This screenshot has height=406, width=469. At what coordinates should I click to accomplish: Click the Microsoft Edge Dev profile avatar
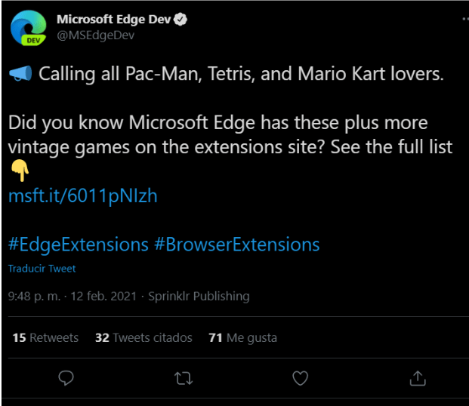pyautogui.click(x=28, y=28)
